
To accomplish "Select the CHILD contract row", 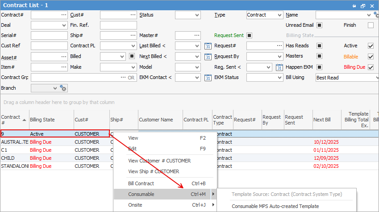I will tap(8, 158).
